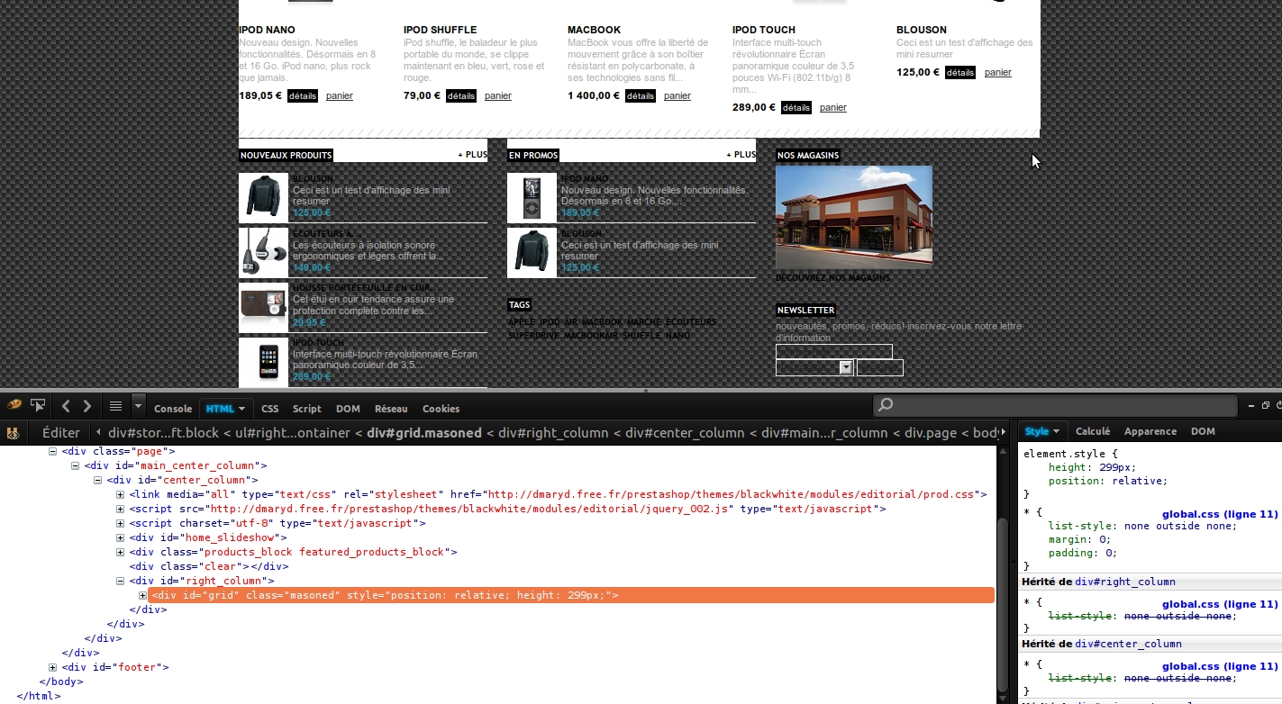Go back with Firebug's left arrow
The height and width of the screenshot is (704, 1282).
(66, 406)
